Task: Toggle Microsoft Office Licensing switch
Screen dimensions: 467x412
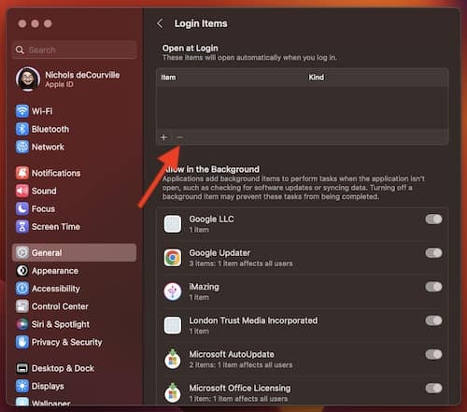Action: pyautogui.click(x=433, y=388)
